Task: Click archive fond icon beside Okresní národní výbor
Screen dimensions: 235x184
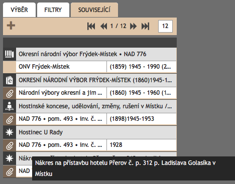Action: click(10, 54)
